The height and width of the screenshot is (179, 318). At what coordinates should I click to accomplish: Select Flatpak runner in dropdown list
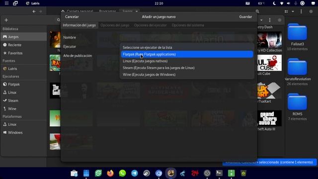pos(187,54)
